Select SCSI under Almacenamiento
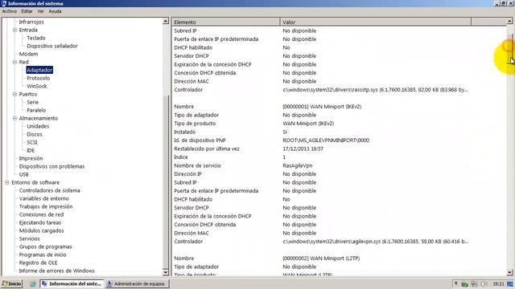Image resolution: width=515 pixels, height=289 pixels. click(x=32, y=143)
